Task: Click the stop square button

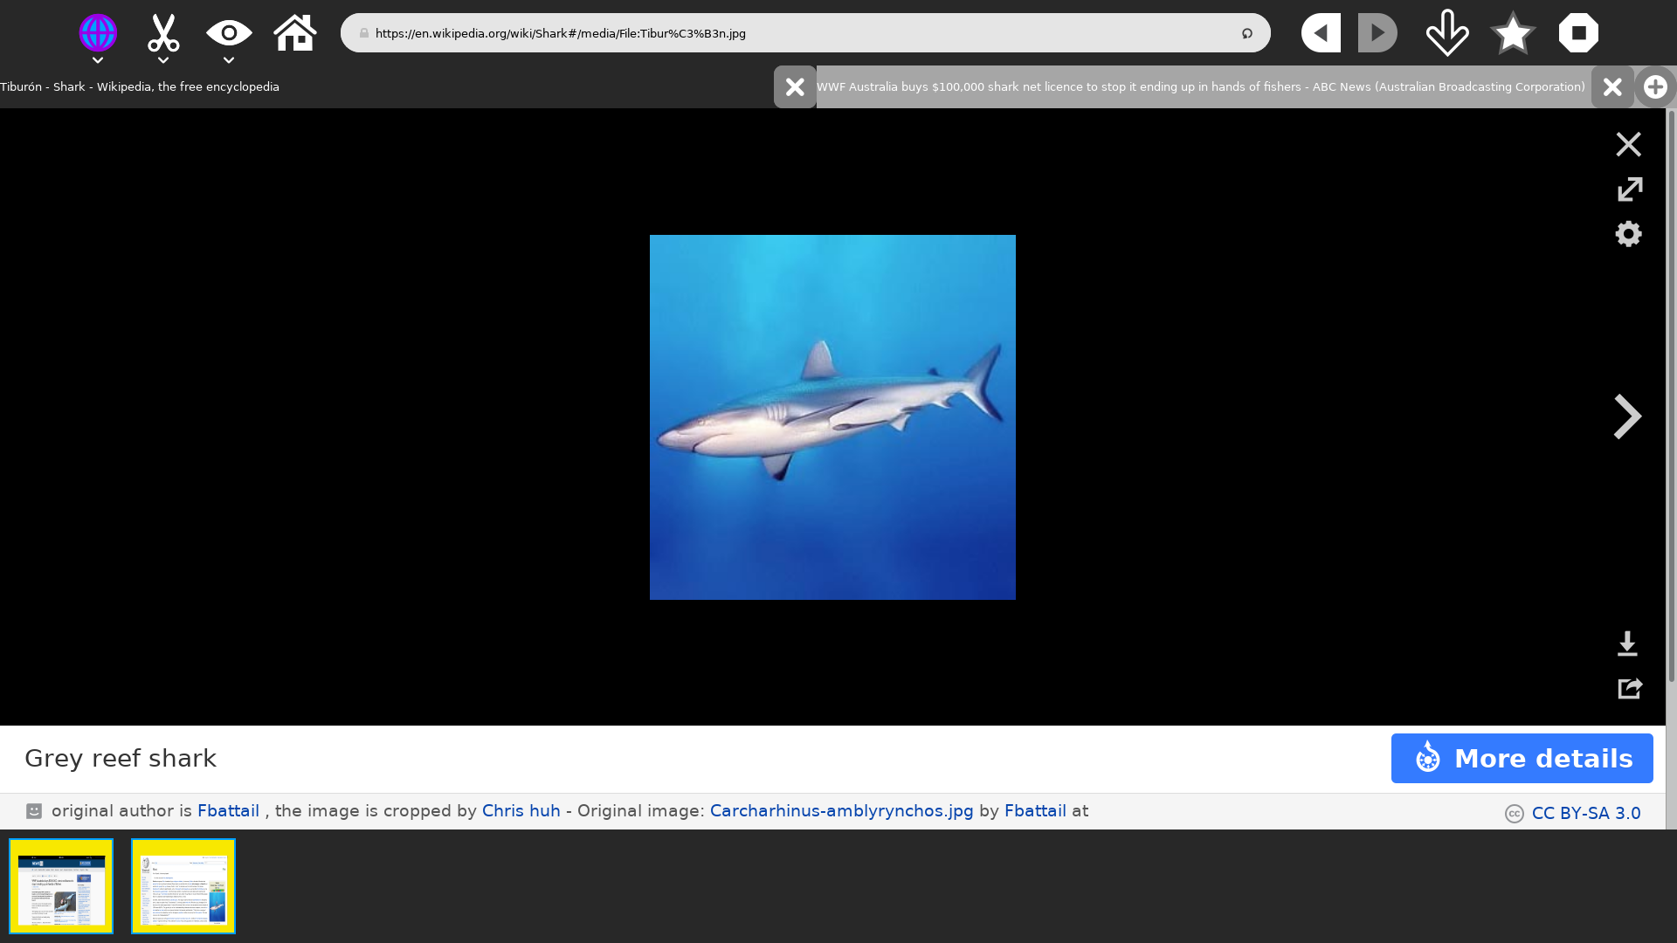Action: tap(1578, 33)
